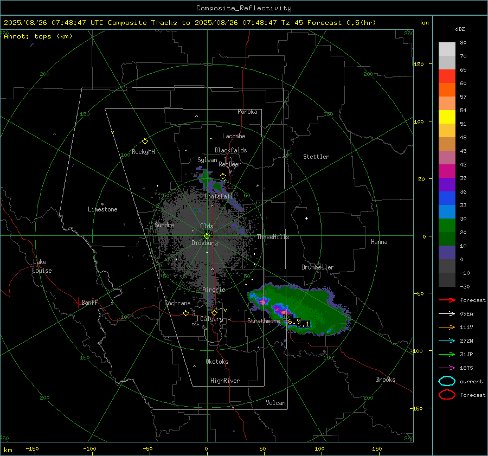Click the Strathmore label

264,321
